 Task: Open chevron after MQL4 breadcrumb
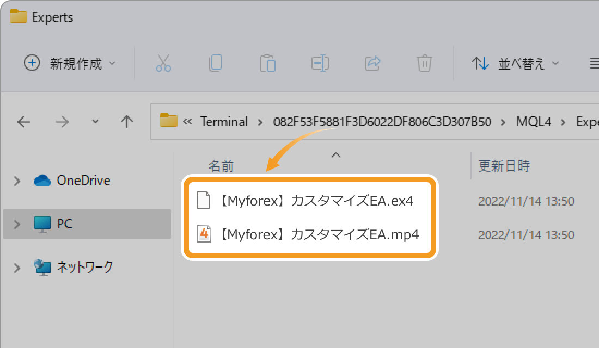(563, 122)
